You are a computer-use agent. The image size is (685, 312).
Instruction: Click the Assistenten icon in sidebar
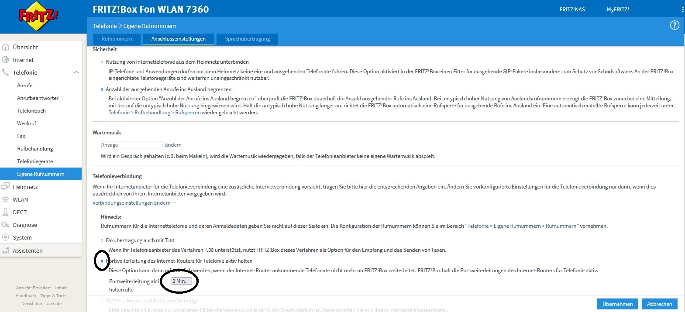click(x=6, y=250)
